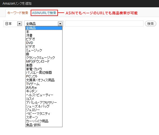Pick スポーツ from the category list

coord(44,117)
